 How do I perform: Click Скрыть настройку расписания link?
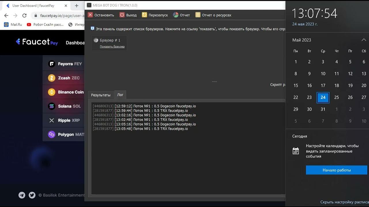pyautogui.click(x=344, y=202)
